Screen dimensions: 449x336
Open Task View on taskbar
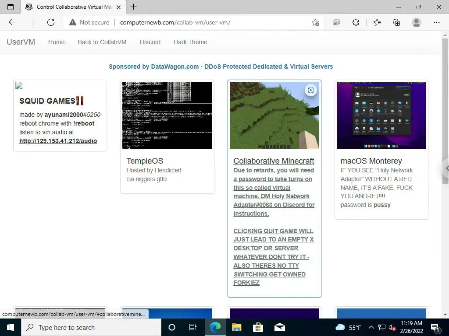(x=193, y=327)
